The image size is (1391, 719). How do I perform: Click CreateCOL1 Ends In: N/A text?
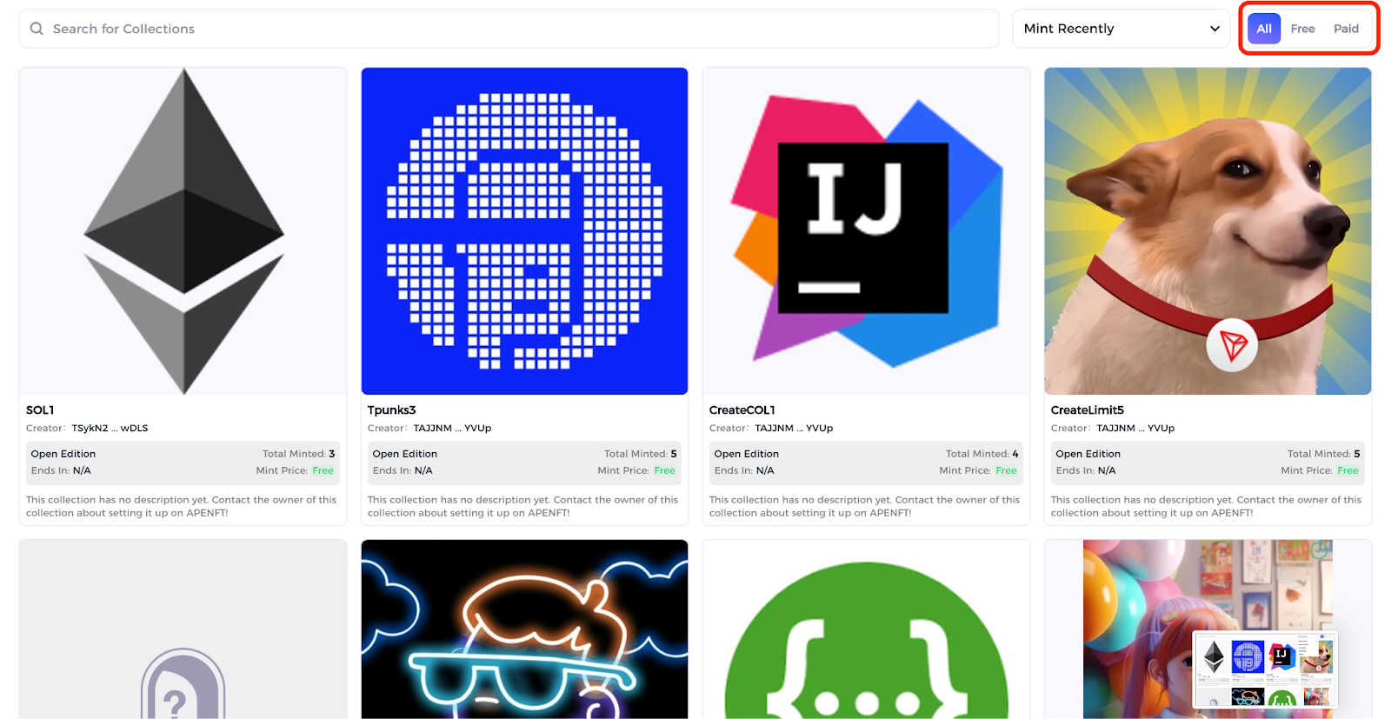tap(744, 470)
